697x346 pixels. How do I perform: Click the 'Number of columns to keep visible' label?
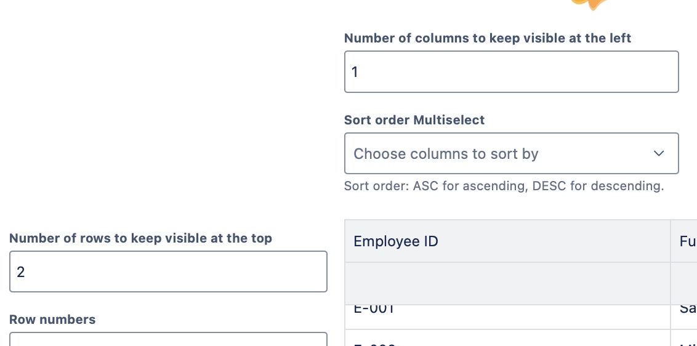(487, 38)
